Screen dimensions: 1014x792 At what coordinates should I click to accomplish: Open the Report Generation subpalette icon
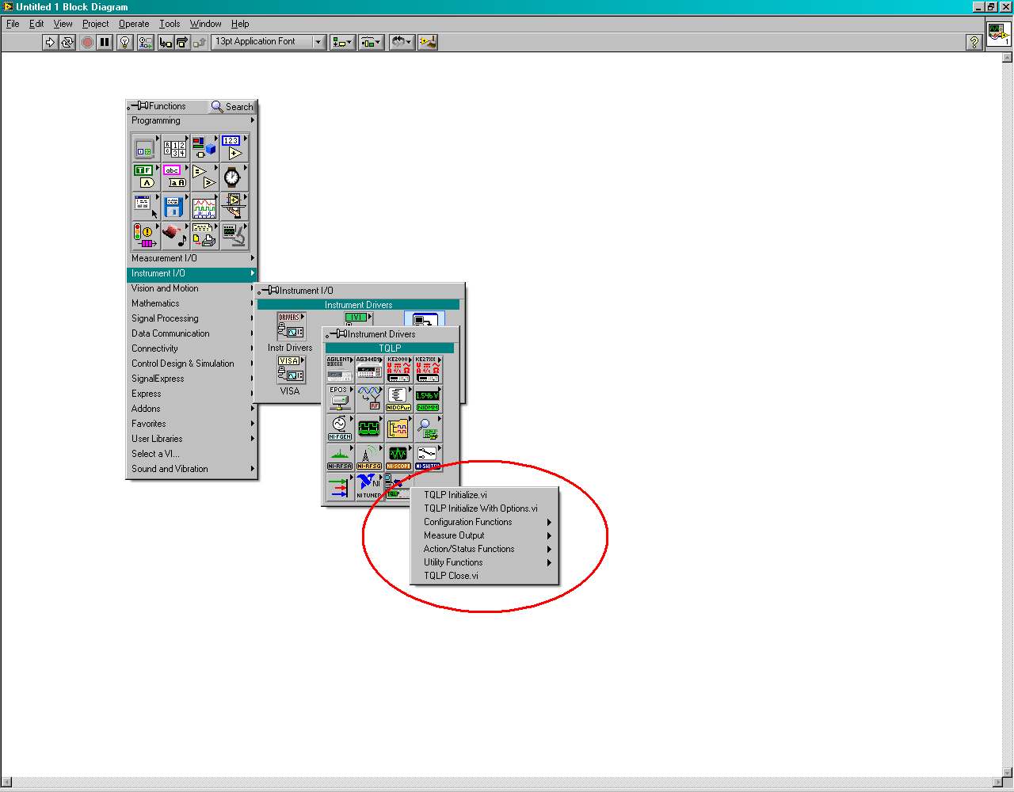tap(204, 236)
